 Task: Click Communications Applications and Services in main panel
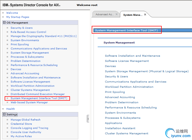click(x=136, y=82)
